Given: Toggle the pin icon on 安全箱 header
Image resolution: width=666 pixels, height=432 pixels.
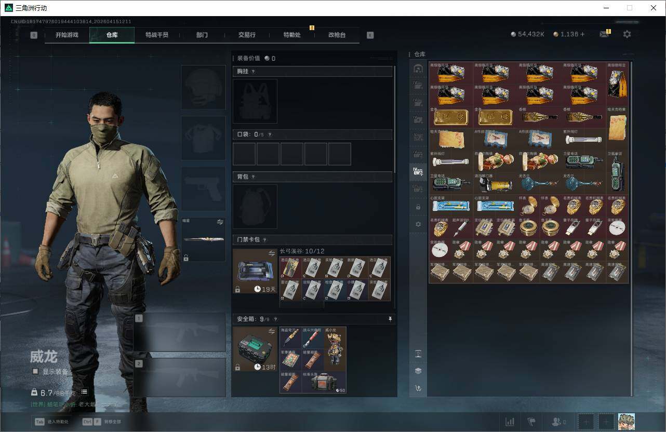Looking at the screenshot, I should click(390, 319).
